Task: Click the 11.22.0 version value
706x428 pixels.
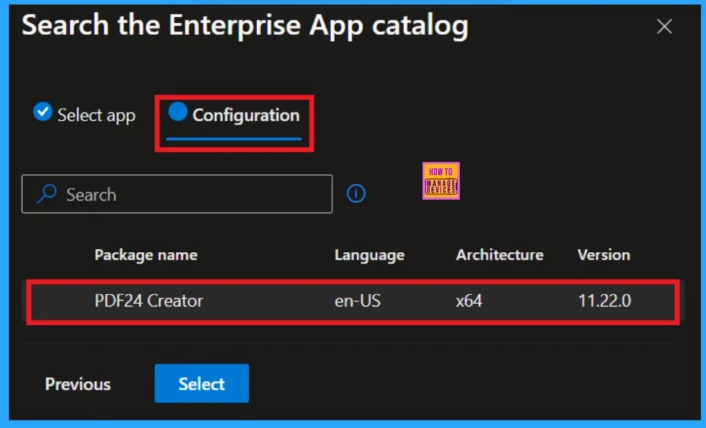Action: (x=604, y=301)
